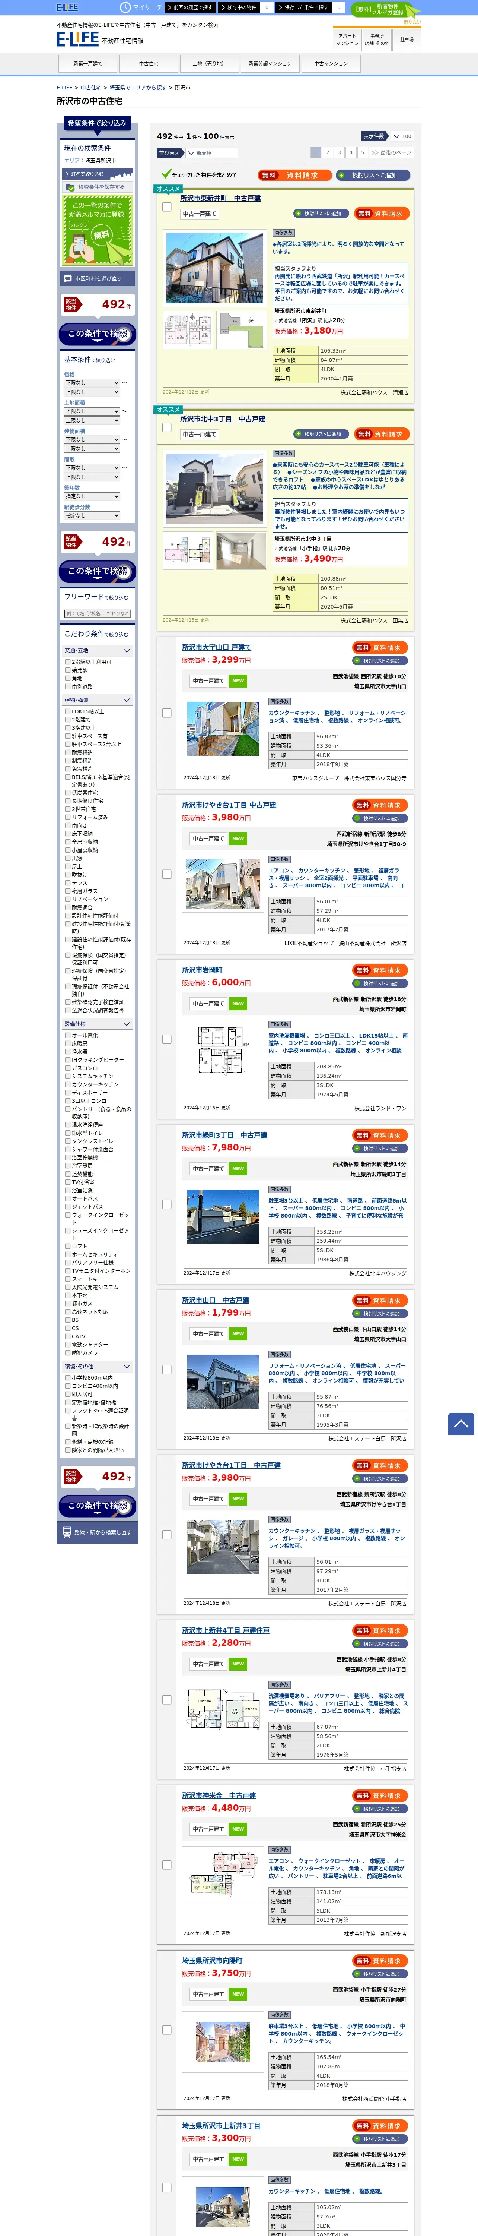The image size is (478, 2236).
Task: Click the 検討リストに追加 button for 埼玉県所沢市上新井3丁目
Action: click(x=380, y=2139)
